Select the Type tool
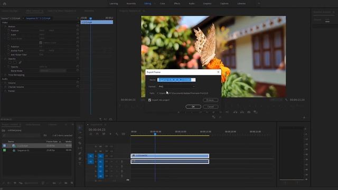This screenshot has height=190, width=338. click(80, 164)
